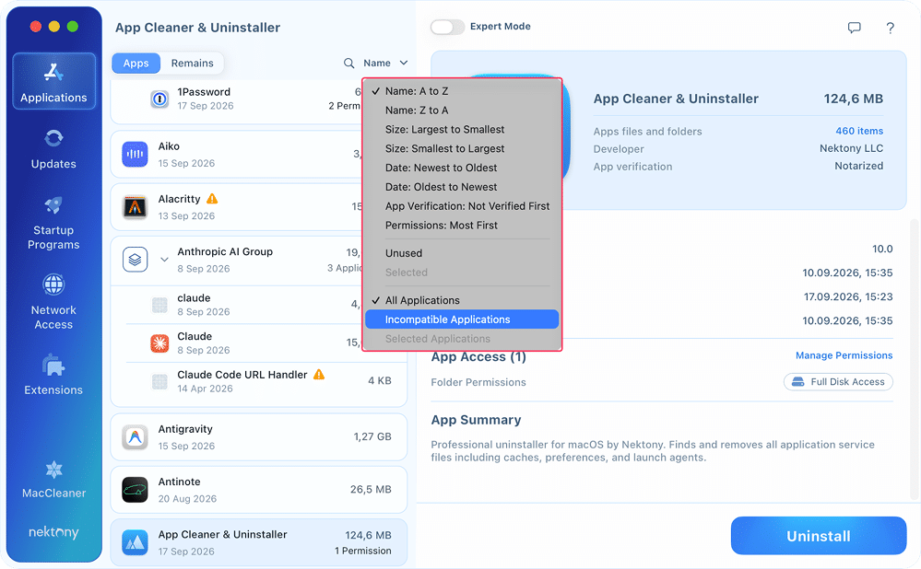Open the Applications sidebar section
The height and width of the screenshot is (569, 921).
pos(53,81)
